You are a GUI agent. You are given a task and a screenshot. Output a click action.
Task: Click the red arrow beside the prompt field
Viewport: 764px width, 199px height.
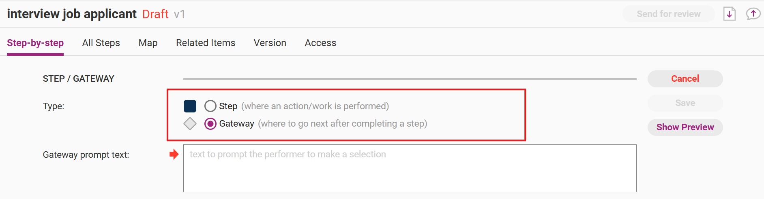pos(174,154)
